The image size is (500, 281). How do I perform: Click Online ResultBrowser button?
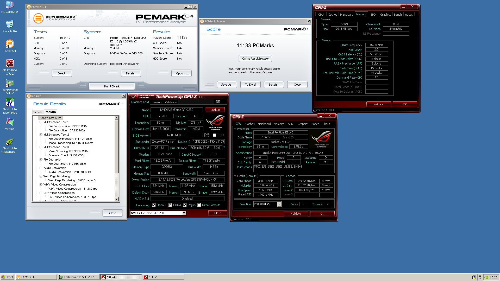pos(255,59)
